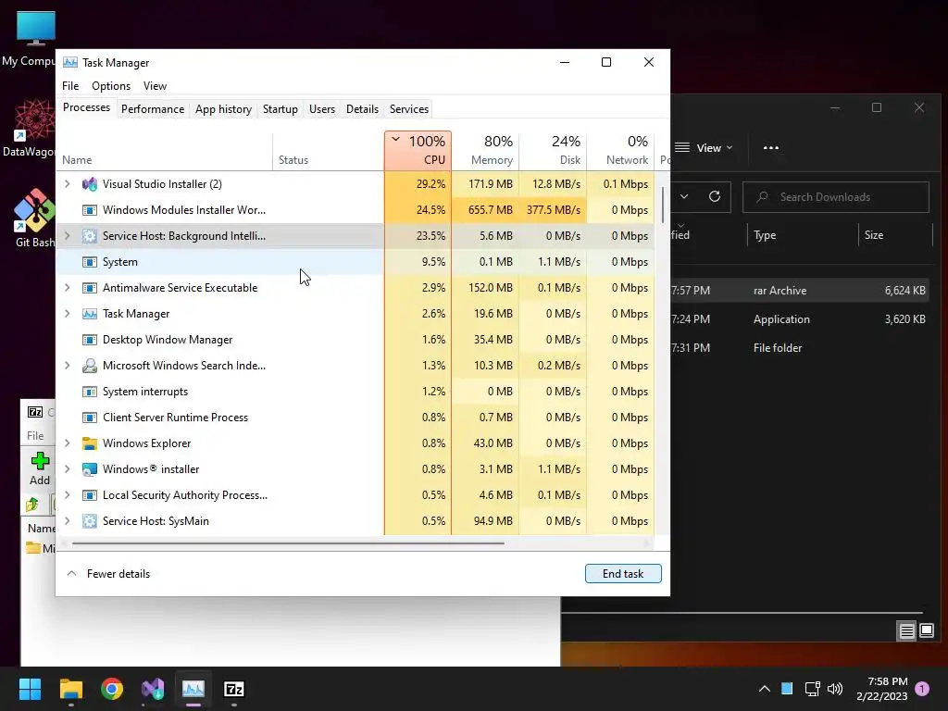Click the Search Downloads field
This screenshot has width=948, height=711.
click(836, 197)
